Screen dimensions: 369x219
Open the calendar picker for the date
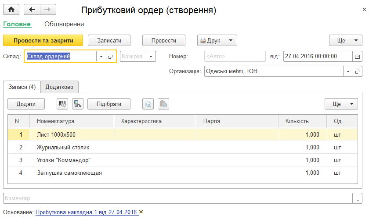(357, 57)
